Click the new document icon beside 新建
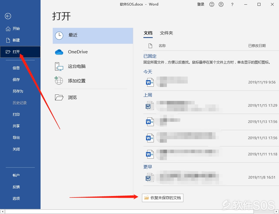Screen dimensions: 279x214 click(8, 40)
